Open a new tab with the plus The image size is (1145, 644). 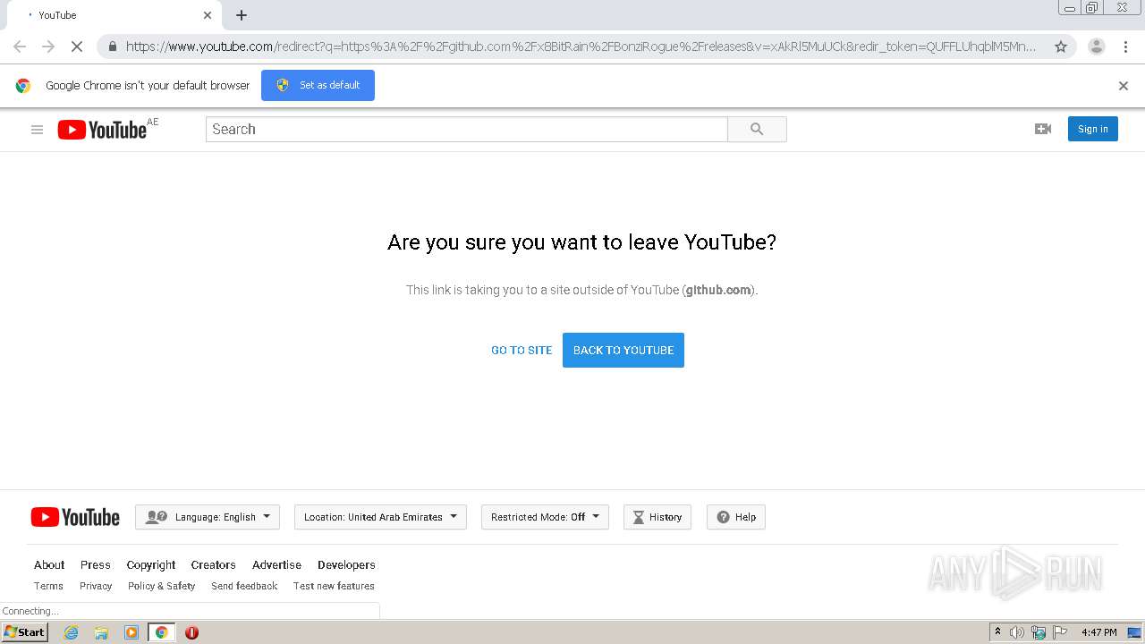pos(242,15)
